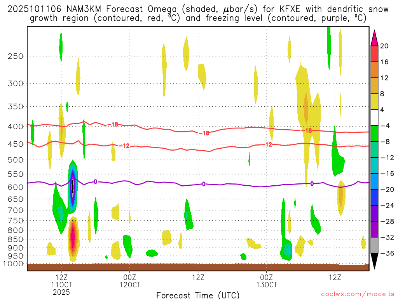The width and height of the screenshot is (398, 299).
Task: Click the '12OCT' date label on time axis
Action: coord(130,285)
